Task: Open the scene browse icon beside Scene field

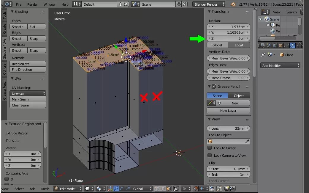Action: click(x=135, y=4)
